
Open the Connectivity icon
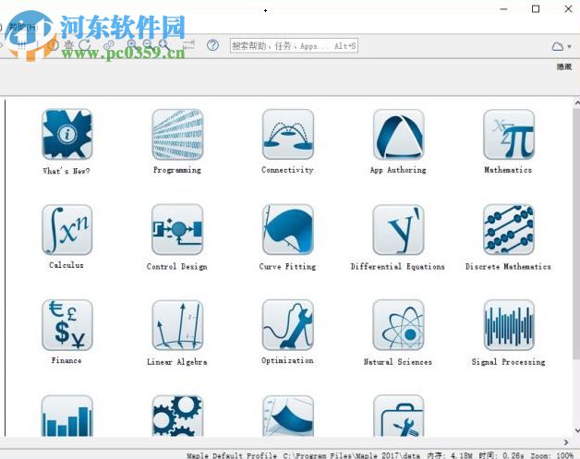(x=288, y=135)
